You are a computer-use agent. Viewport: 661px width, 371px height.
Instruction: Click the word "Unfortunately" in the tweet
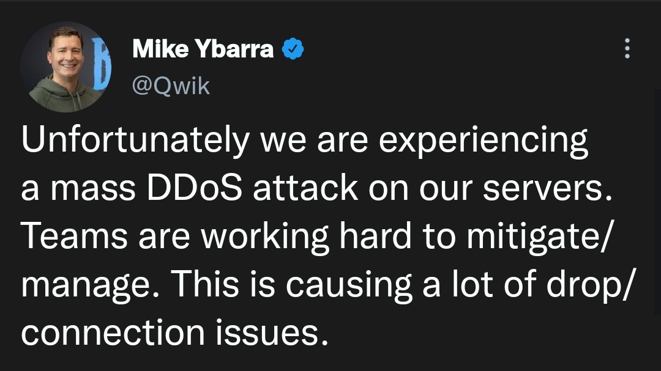(135, 141)
